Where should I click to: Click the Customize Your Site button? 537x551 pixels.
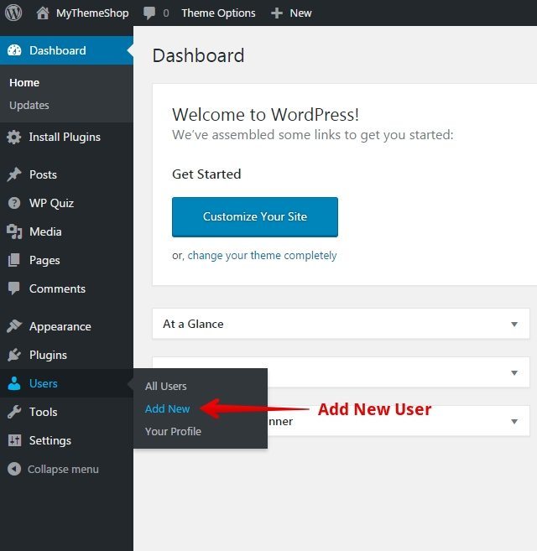[x=255, y=217]
